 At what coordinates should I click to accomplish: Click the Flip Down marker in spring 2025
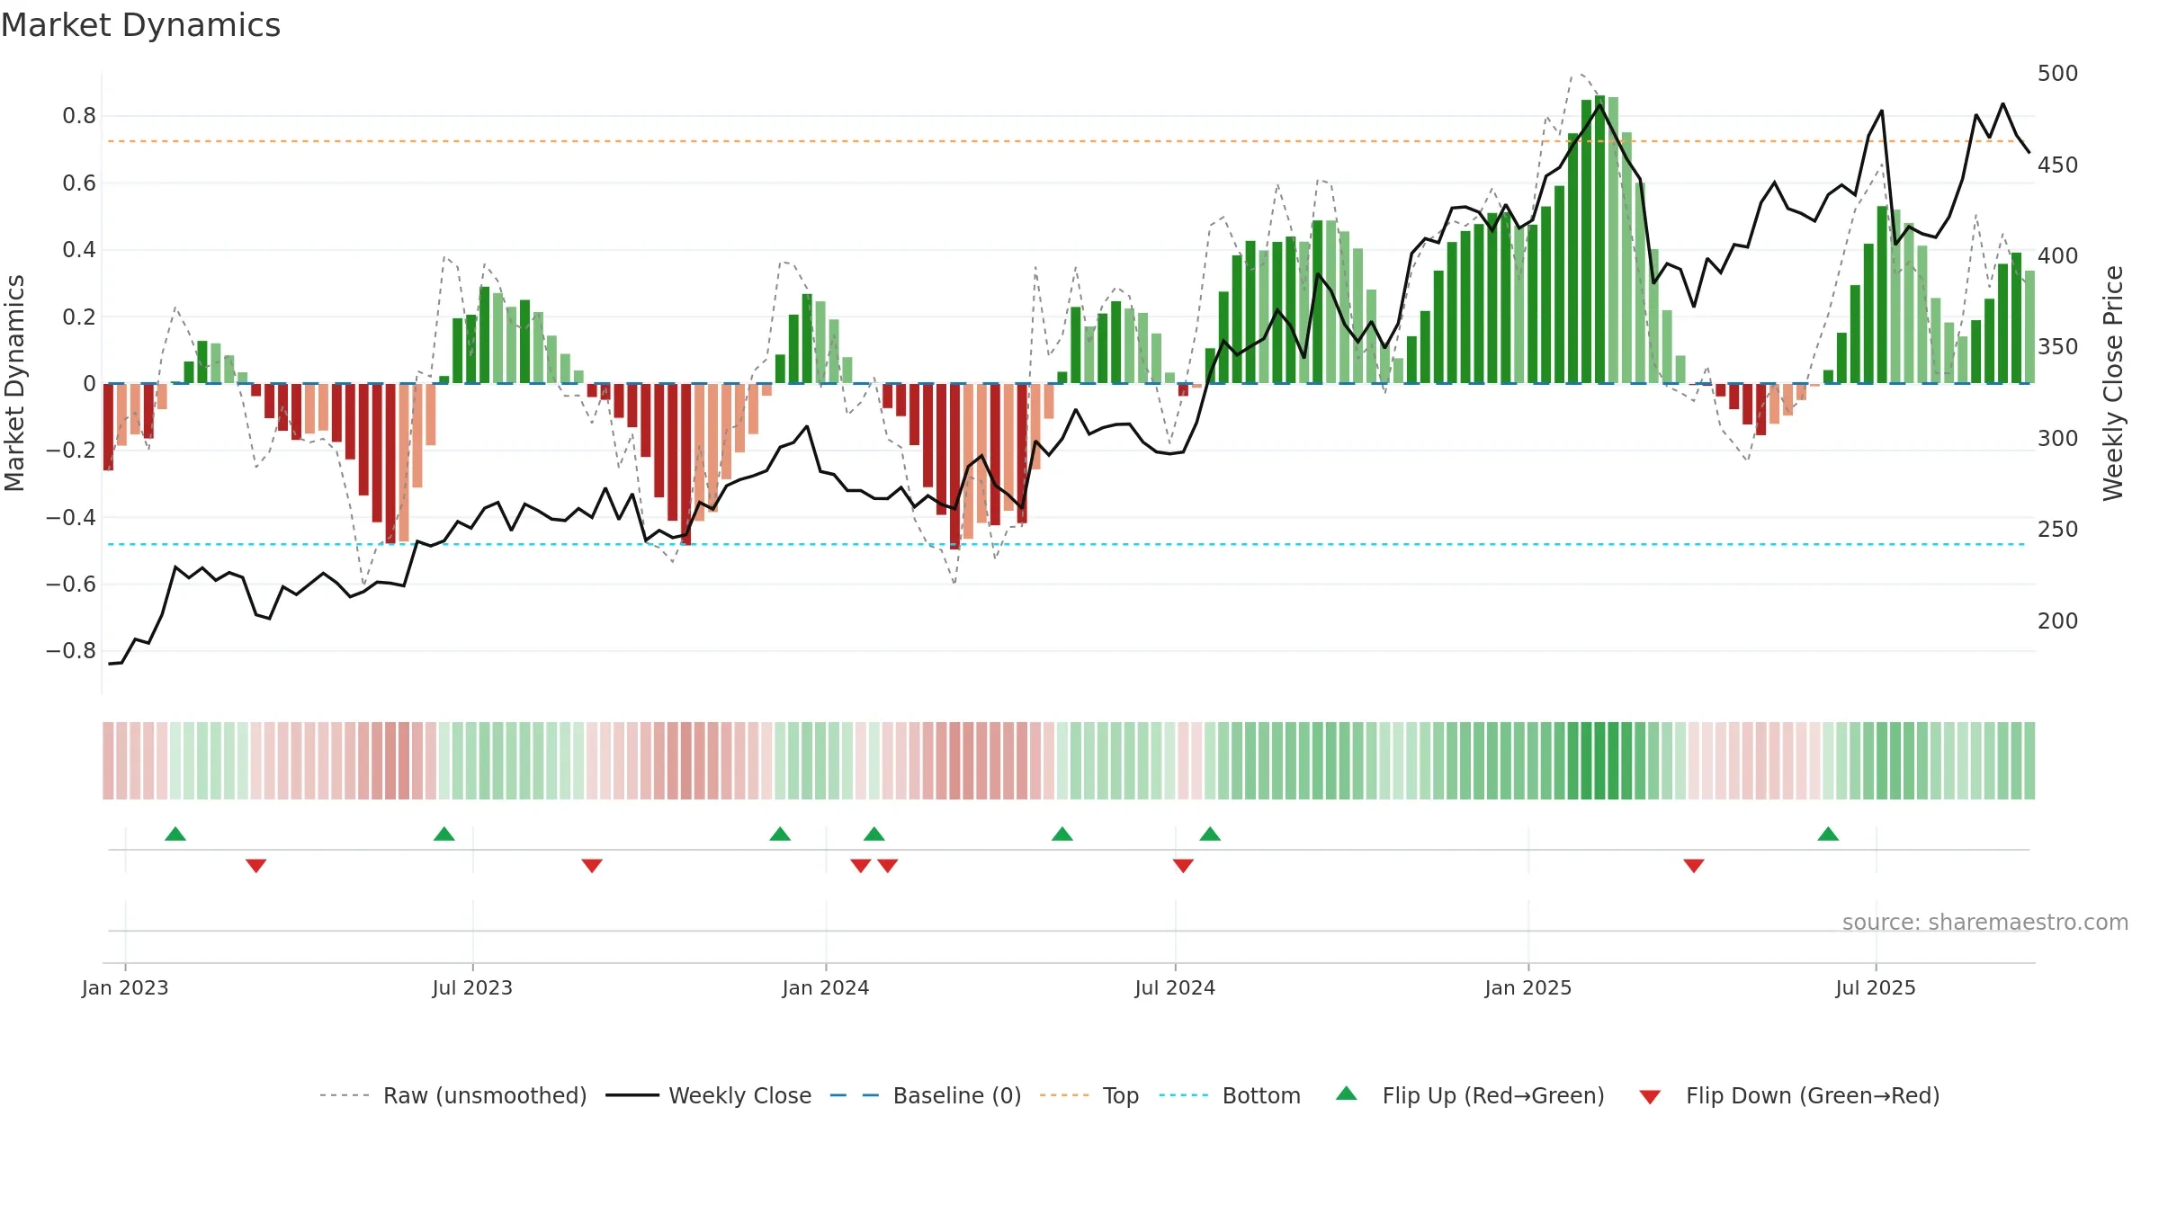click(1694, 866)
